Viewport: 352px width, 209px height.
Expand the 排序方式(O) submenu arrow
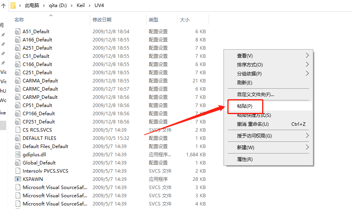click(307, 64)
